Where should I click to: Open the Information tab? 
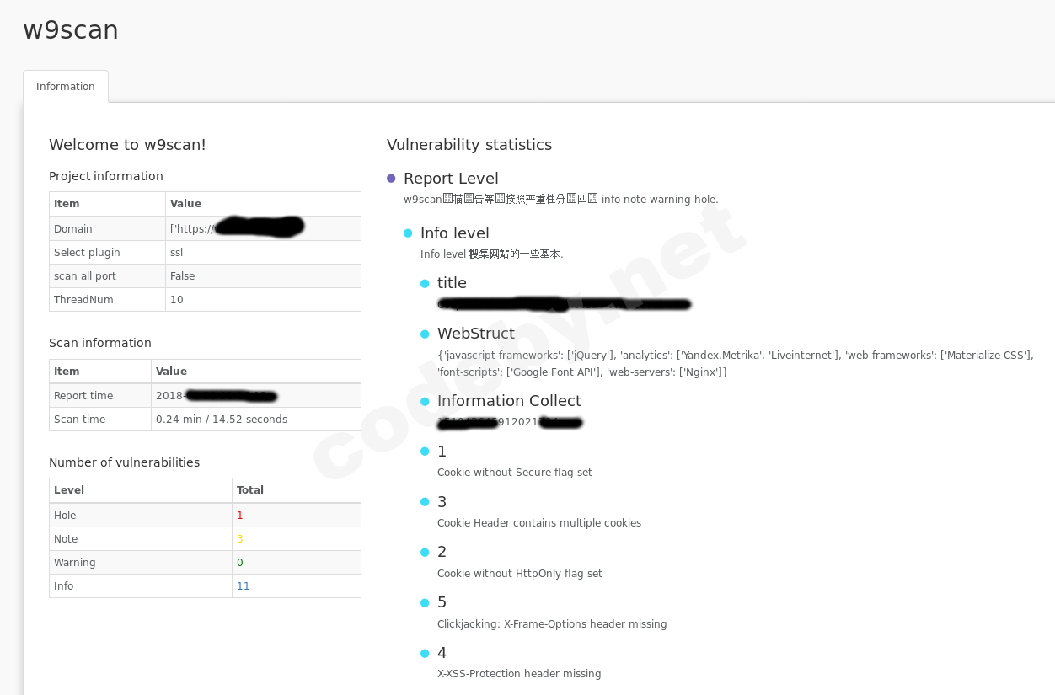point(66,87)
